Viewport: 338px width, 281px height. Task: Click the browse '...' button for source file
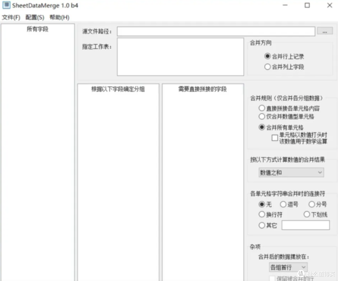325,31
